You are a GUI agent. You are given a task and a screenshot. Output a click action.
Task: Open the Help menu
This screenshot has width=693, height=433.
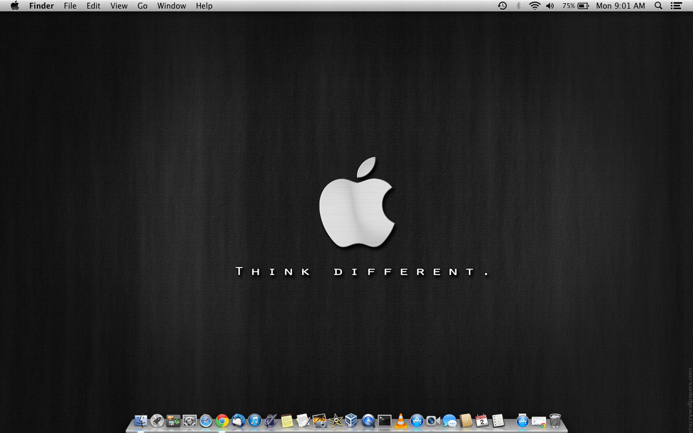[x=204, y=6]
